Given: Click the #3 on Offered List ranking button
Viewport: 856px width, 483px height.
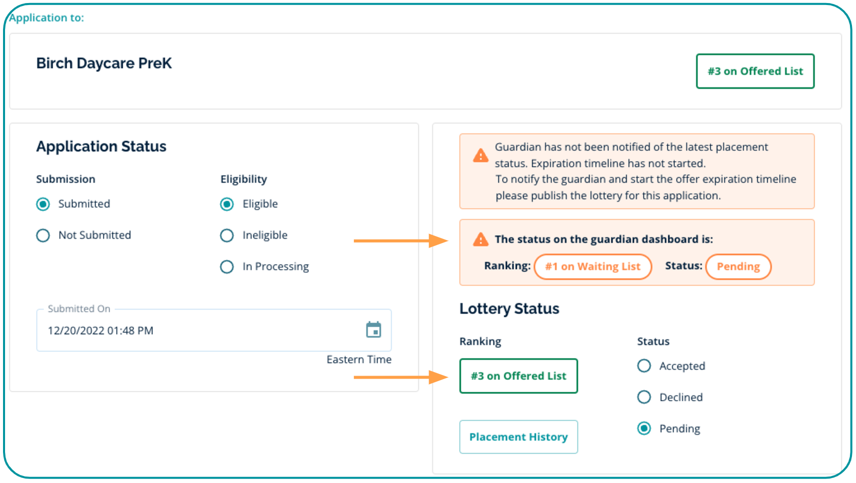Looking at the screenshot, I should [x=518, y=376].
